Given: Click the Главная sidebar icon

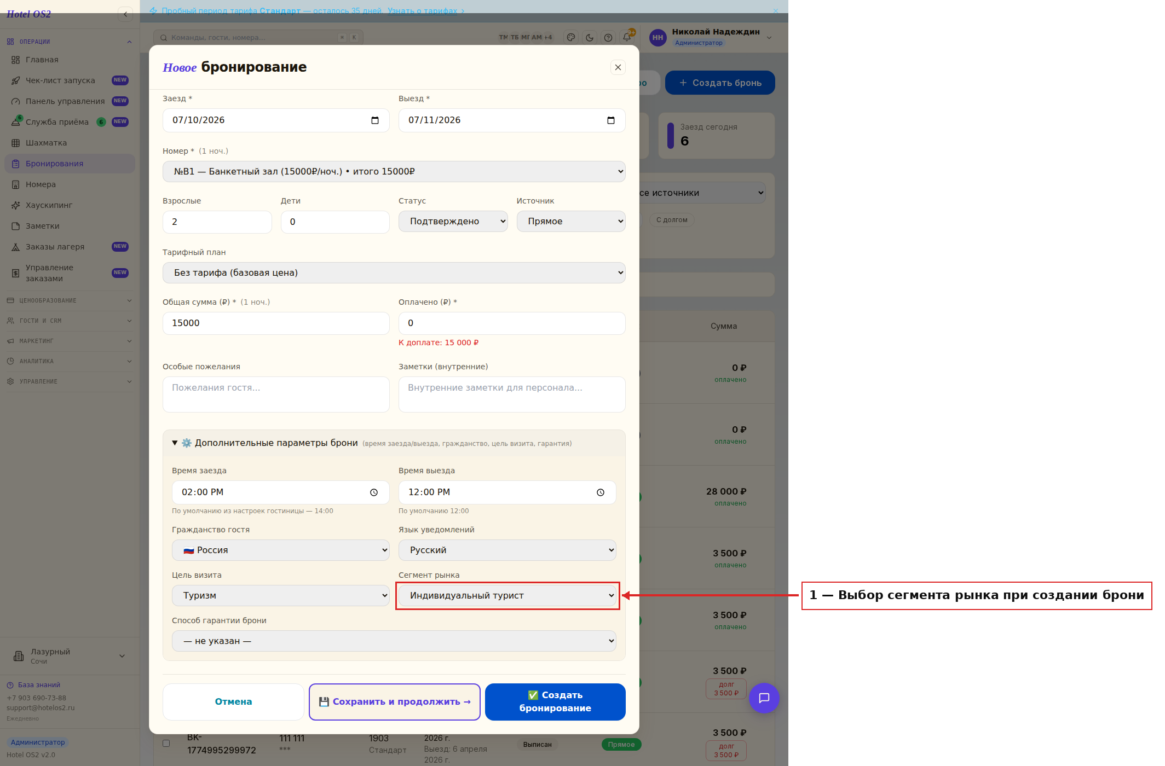Looking at the screenshot, I should (x=15, y=60).
